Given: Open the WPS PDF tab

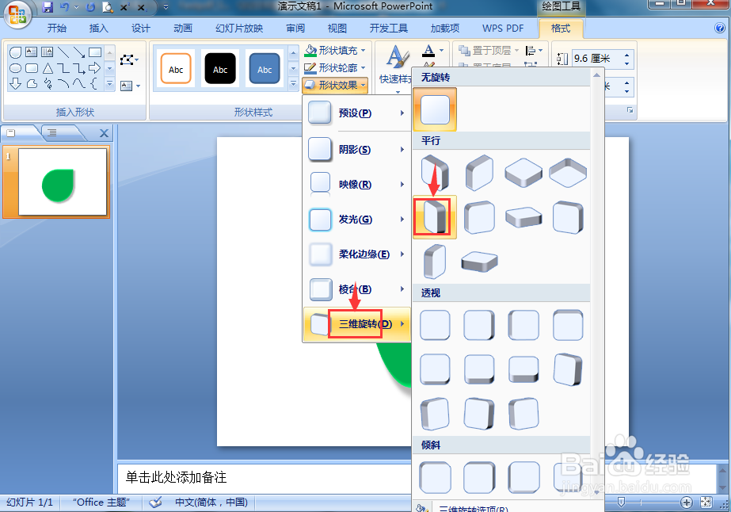Looking at the screenshot, I should point(503,29).
